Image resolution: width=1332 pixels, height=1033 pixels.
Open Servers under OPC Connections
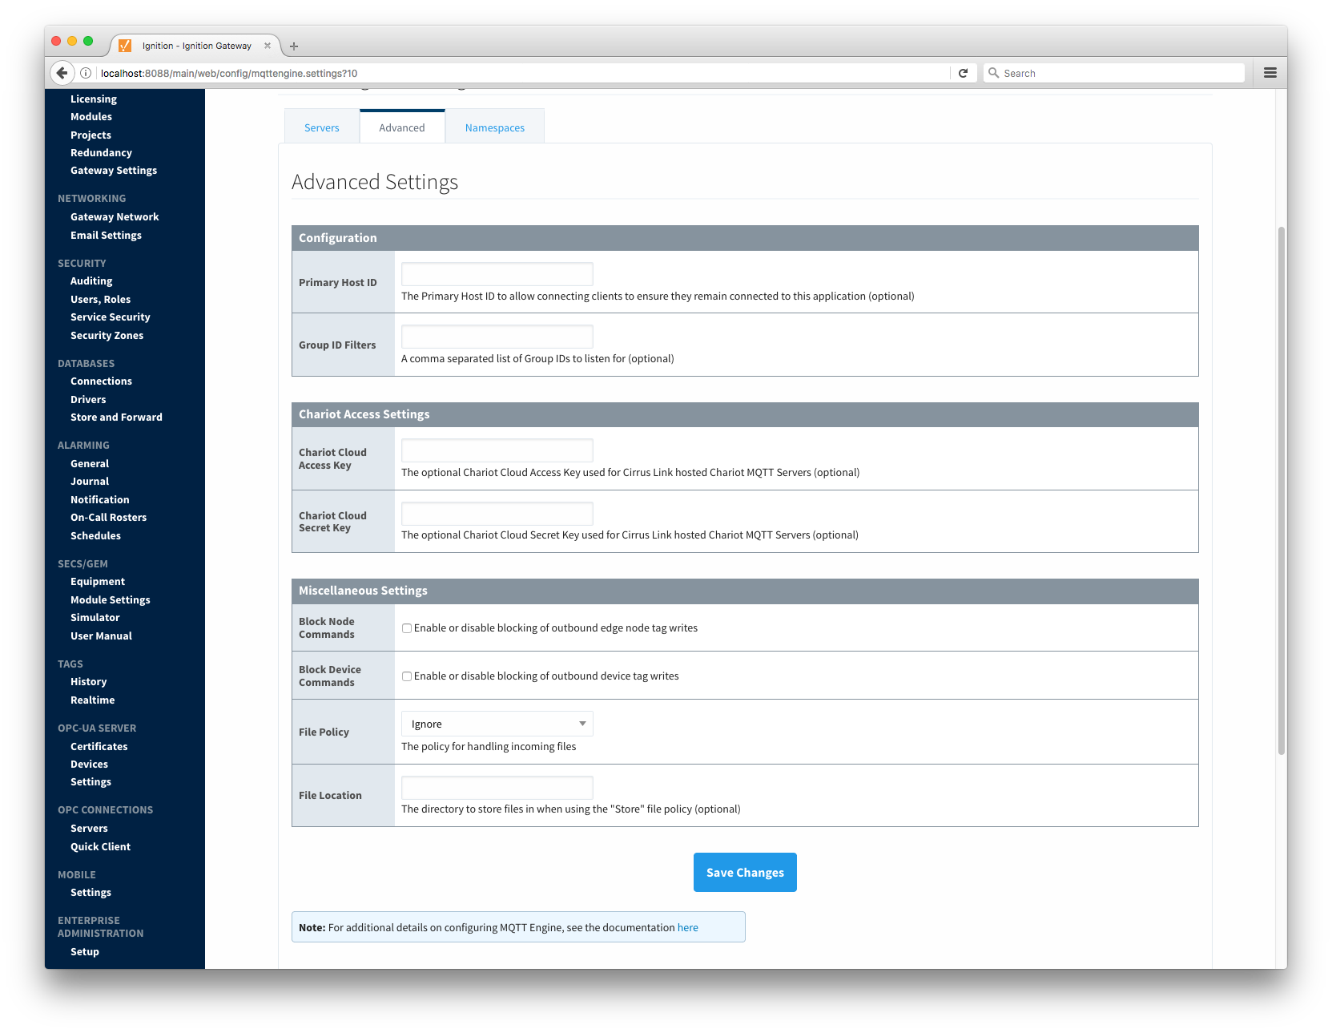(89, 828)
